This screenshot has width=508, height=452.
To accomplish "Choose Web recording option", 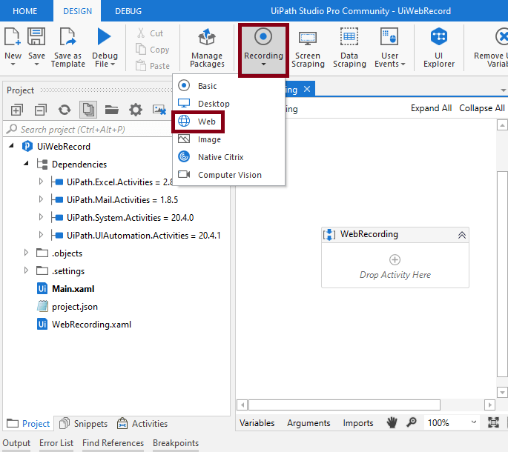I will (228, 122).
